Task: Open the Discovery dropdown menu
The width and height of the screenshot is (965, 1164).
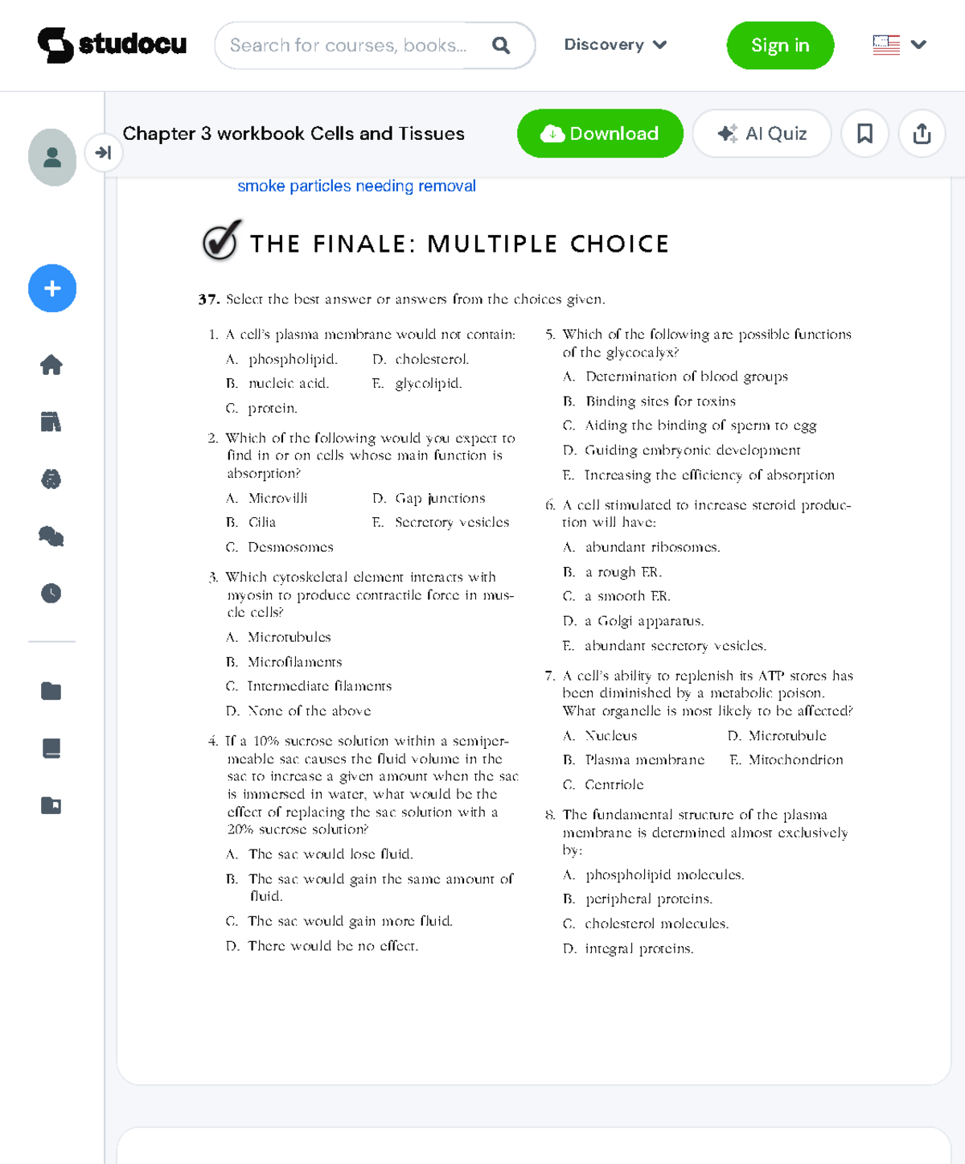Action: coord(615,45)
